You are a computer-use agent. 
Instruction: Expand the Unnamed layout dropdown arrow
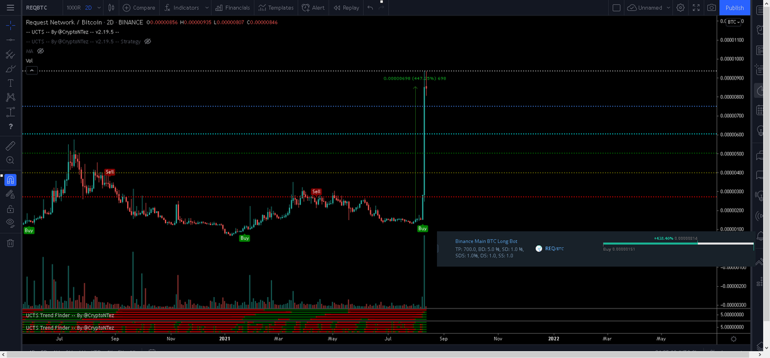pyautogui.click(x=669, y=8)
